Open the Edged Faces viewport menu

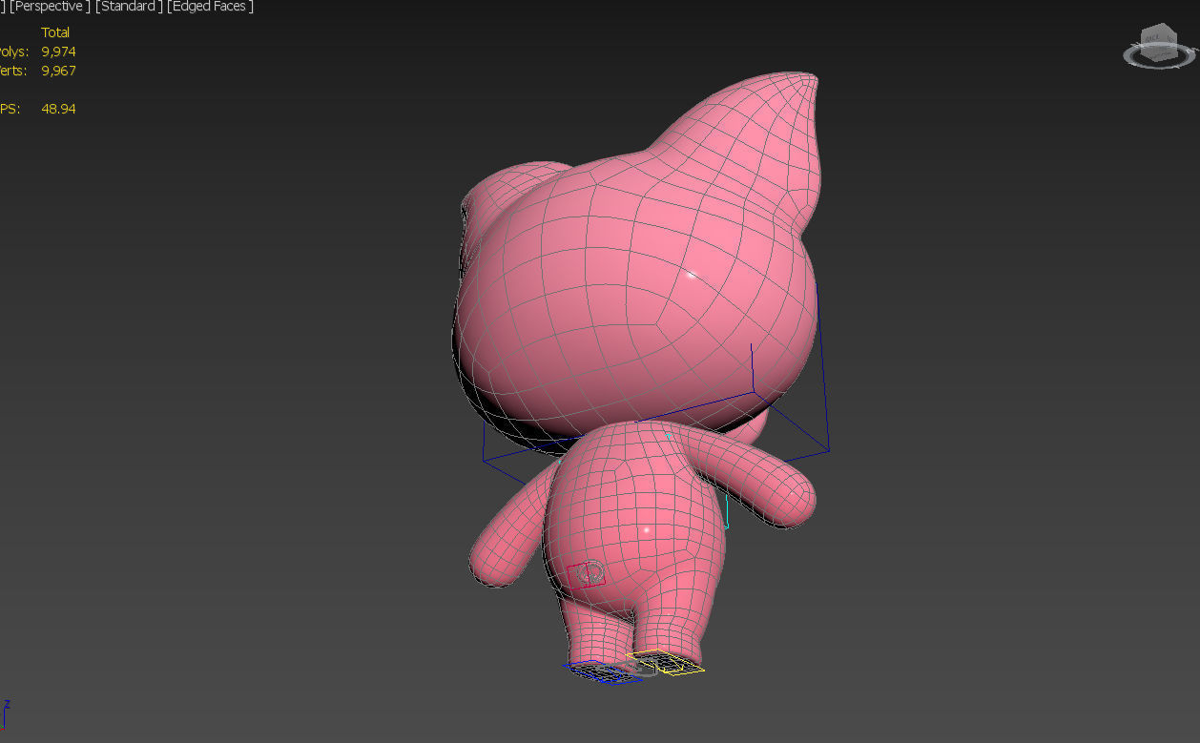pyautogui.click(x=210, y=7)
